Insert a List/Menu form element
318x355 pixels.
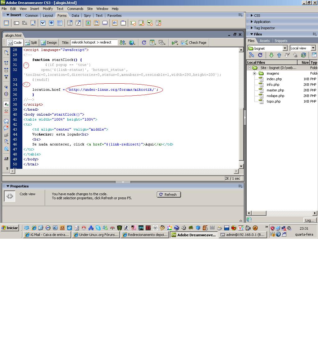click(70, 23)
